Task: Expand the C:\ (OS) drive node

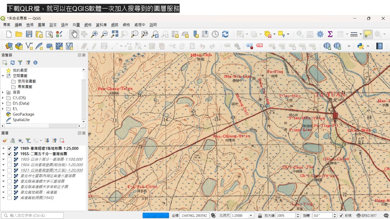Action: [3, 98]
